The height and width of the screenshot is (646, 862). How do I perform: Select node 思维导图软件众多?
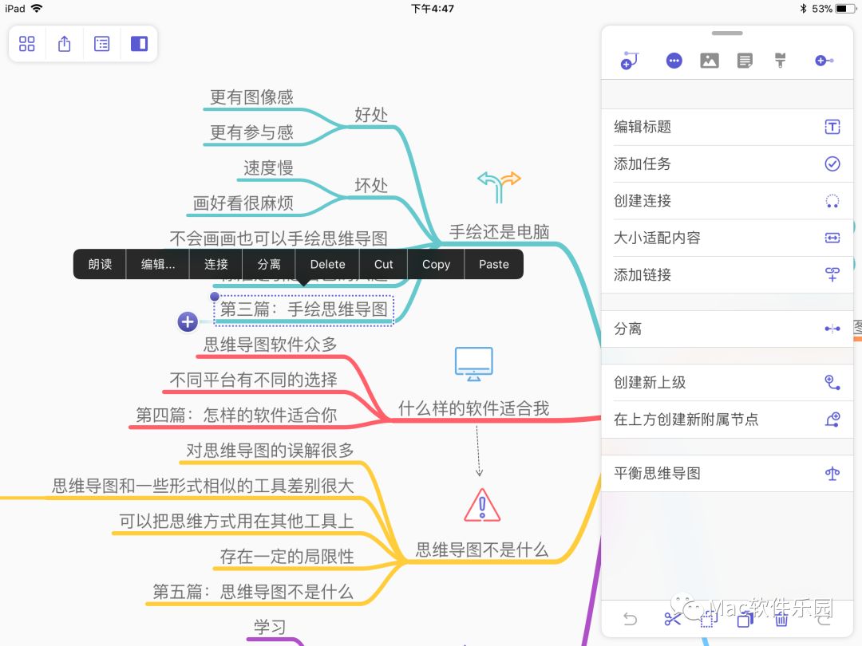[271, 345]
